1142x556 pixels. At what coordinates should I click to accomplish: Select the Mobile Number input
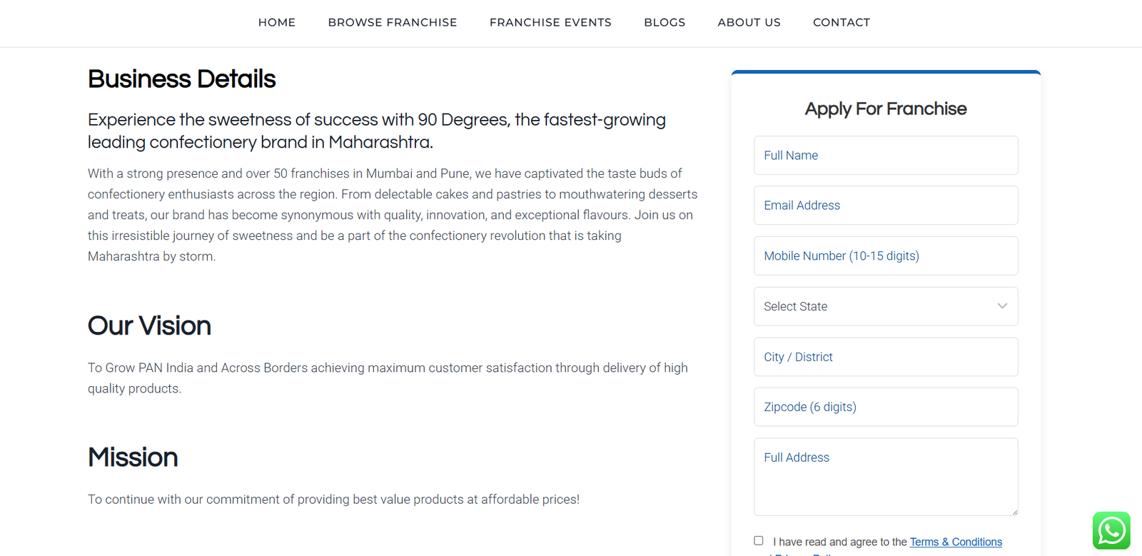[885, 256]
